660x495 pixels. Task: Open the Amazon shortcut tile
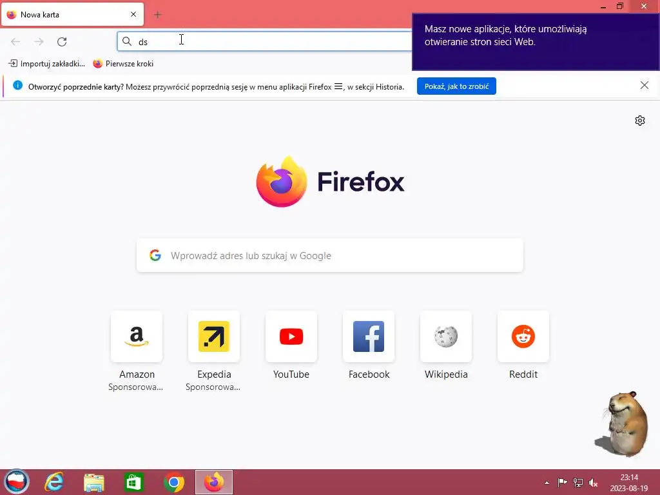tap(137, 336)
